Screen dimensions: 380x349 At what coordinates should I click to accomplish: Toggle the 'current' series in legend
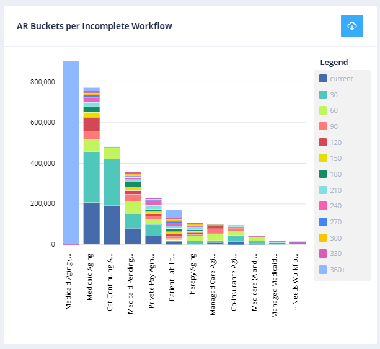pos(341,79)
